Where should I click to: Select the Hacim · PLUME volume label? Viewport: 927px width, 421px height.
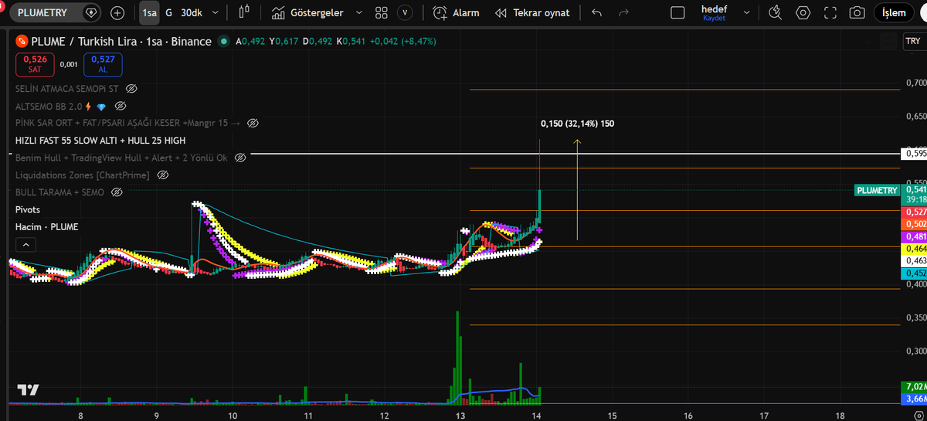(x=46, y=226)
